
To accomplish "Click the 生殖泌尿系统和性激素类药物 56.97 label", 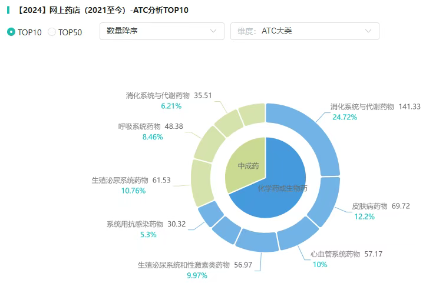I will pos(194,265).
